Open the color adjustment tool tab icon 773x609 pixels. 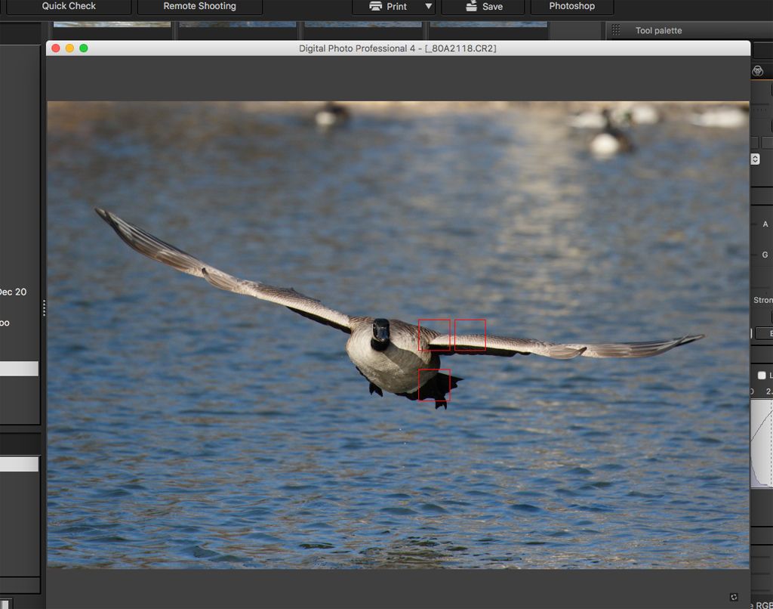pyautogui.click(x=758, y=71)
